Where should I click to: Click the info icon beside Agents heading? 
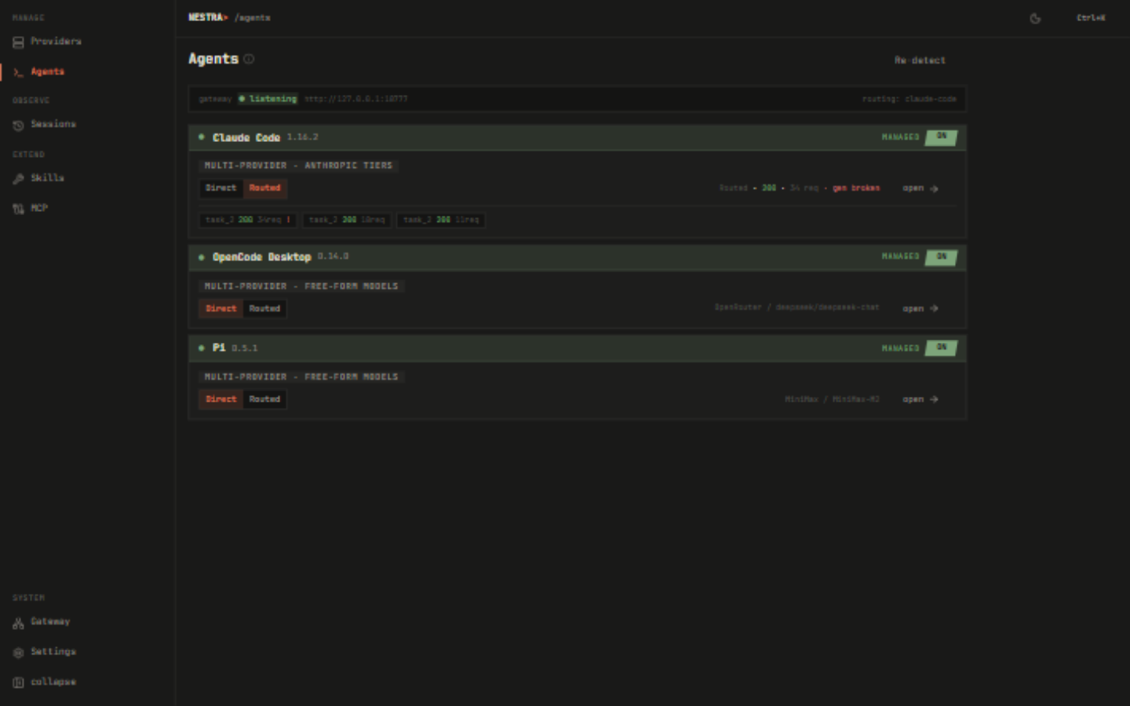pyautogui.click(x=249, y=59)
